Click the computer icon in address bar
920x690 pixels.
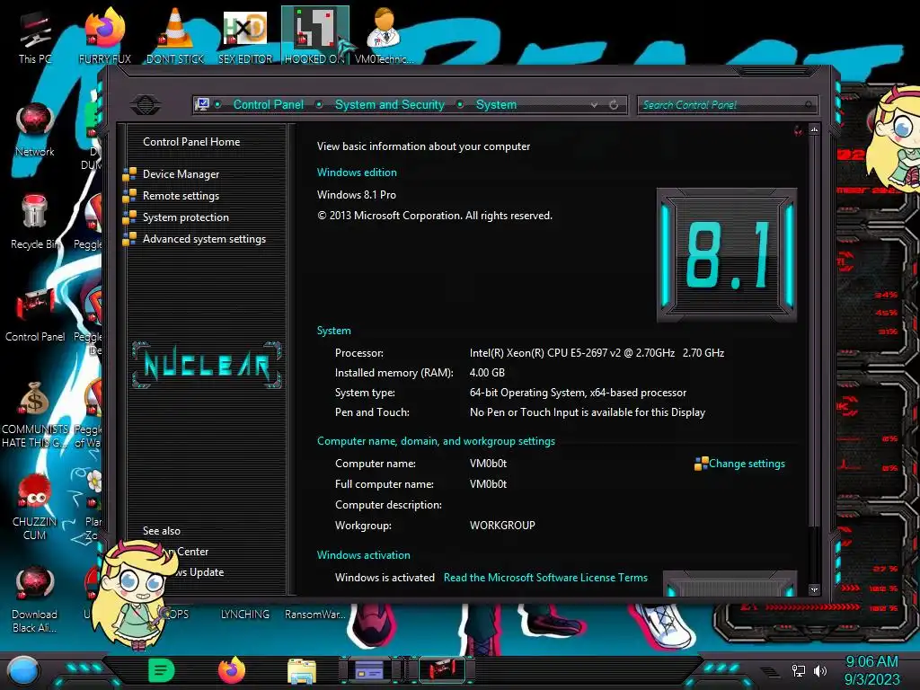(x=202, y=104)
